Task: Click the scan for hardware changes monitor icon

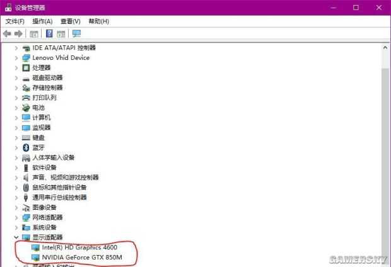Action: 77,33
